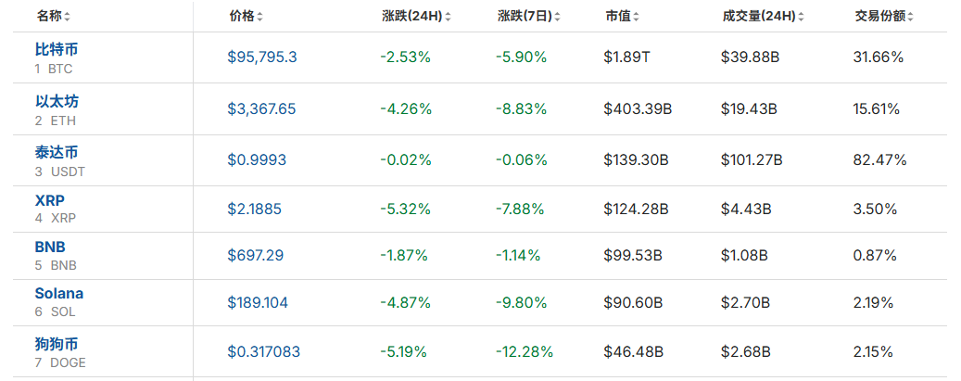Open the 狗狗币 coin page
This screenshot has height=381, width=961.
coord(54,344)
